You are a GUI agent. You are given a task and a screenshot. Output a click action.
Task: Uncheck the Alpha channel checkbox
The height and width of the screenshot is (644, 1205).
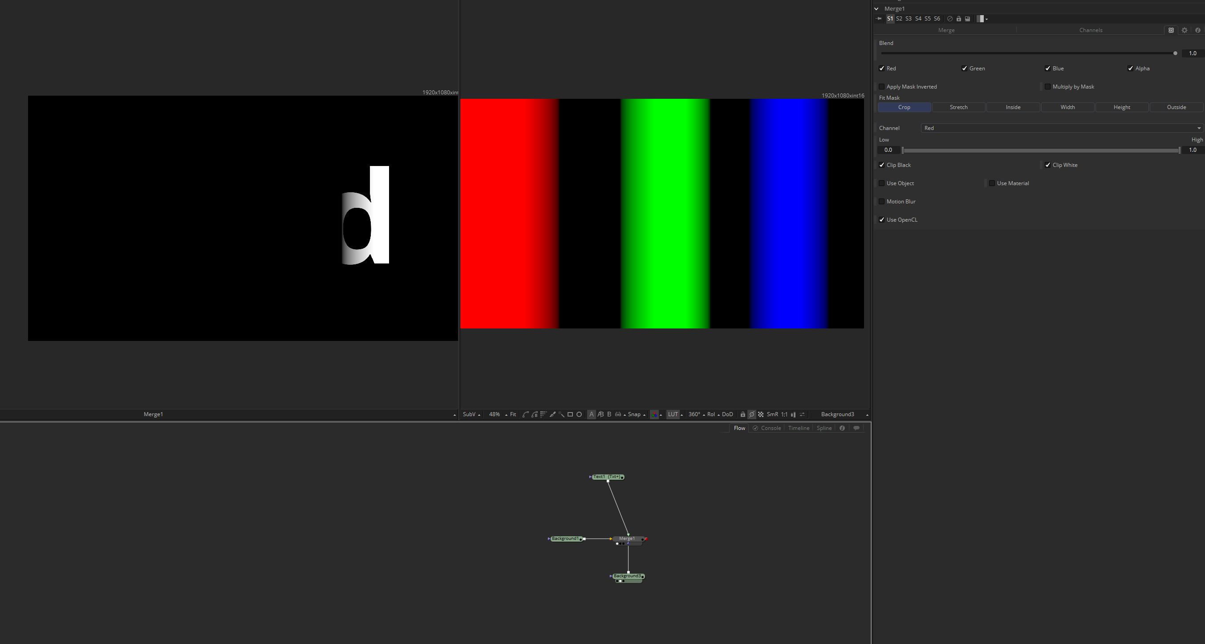pos(1131,68)
